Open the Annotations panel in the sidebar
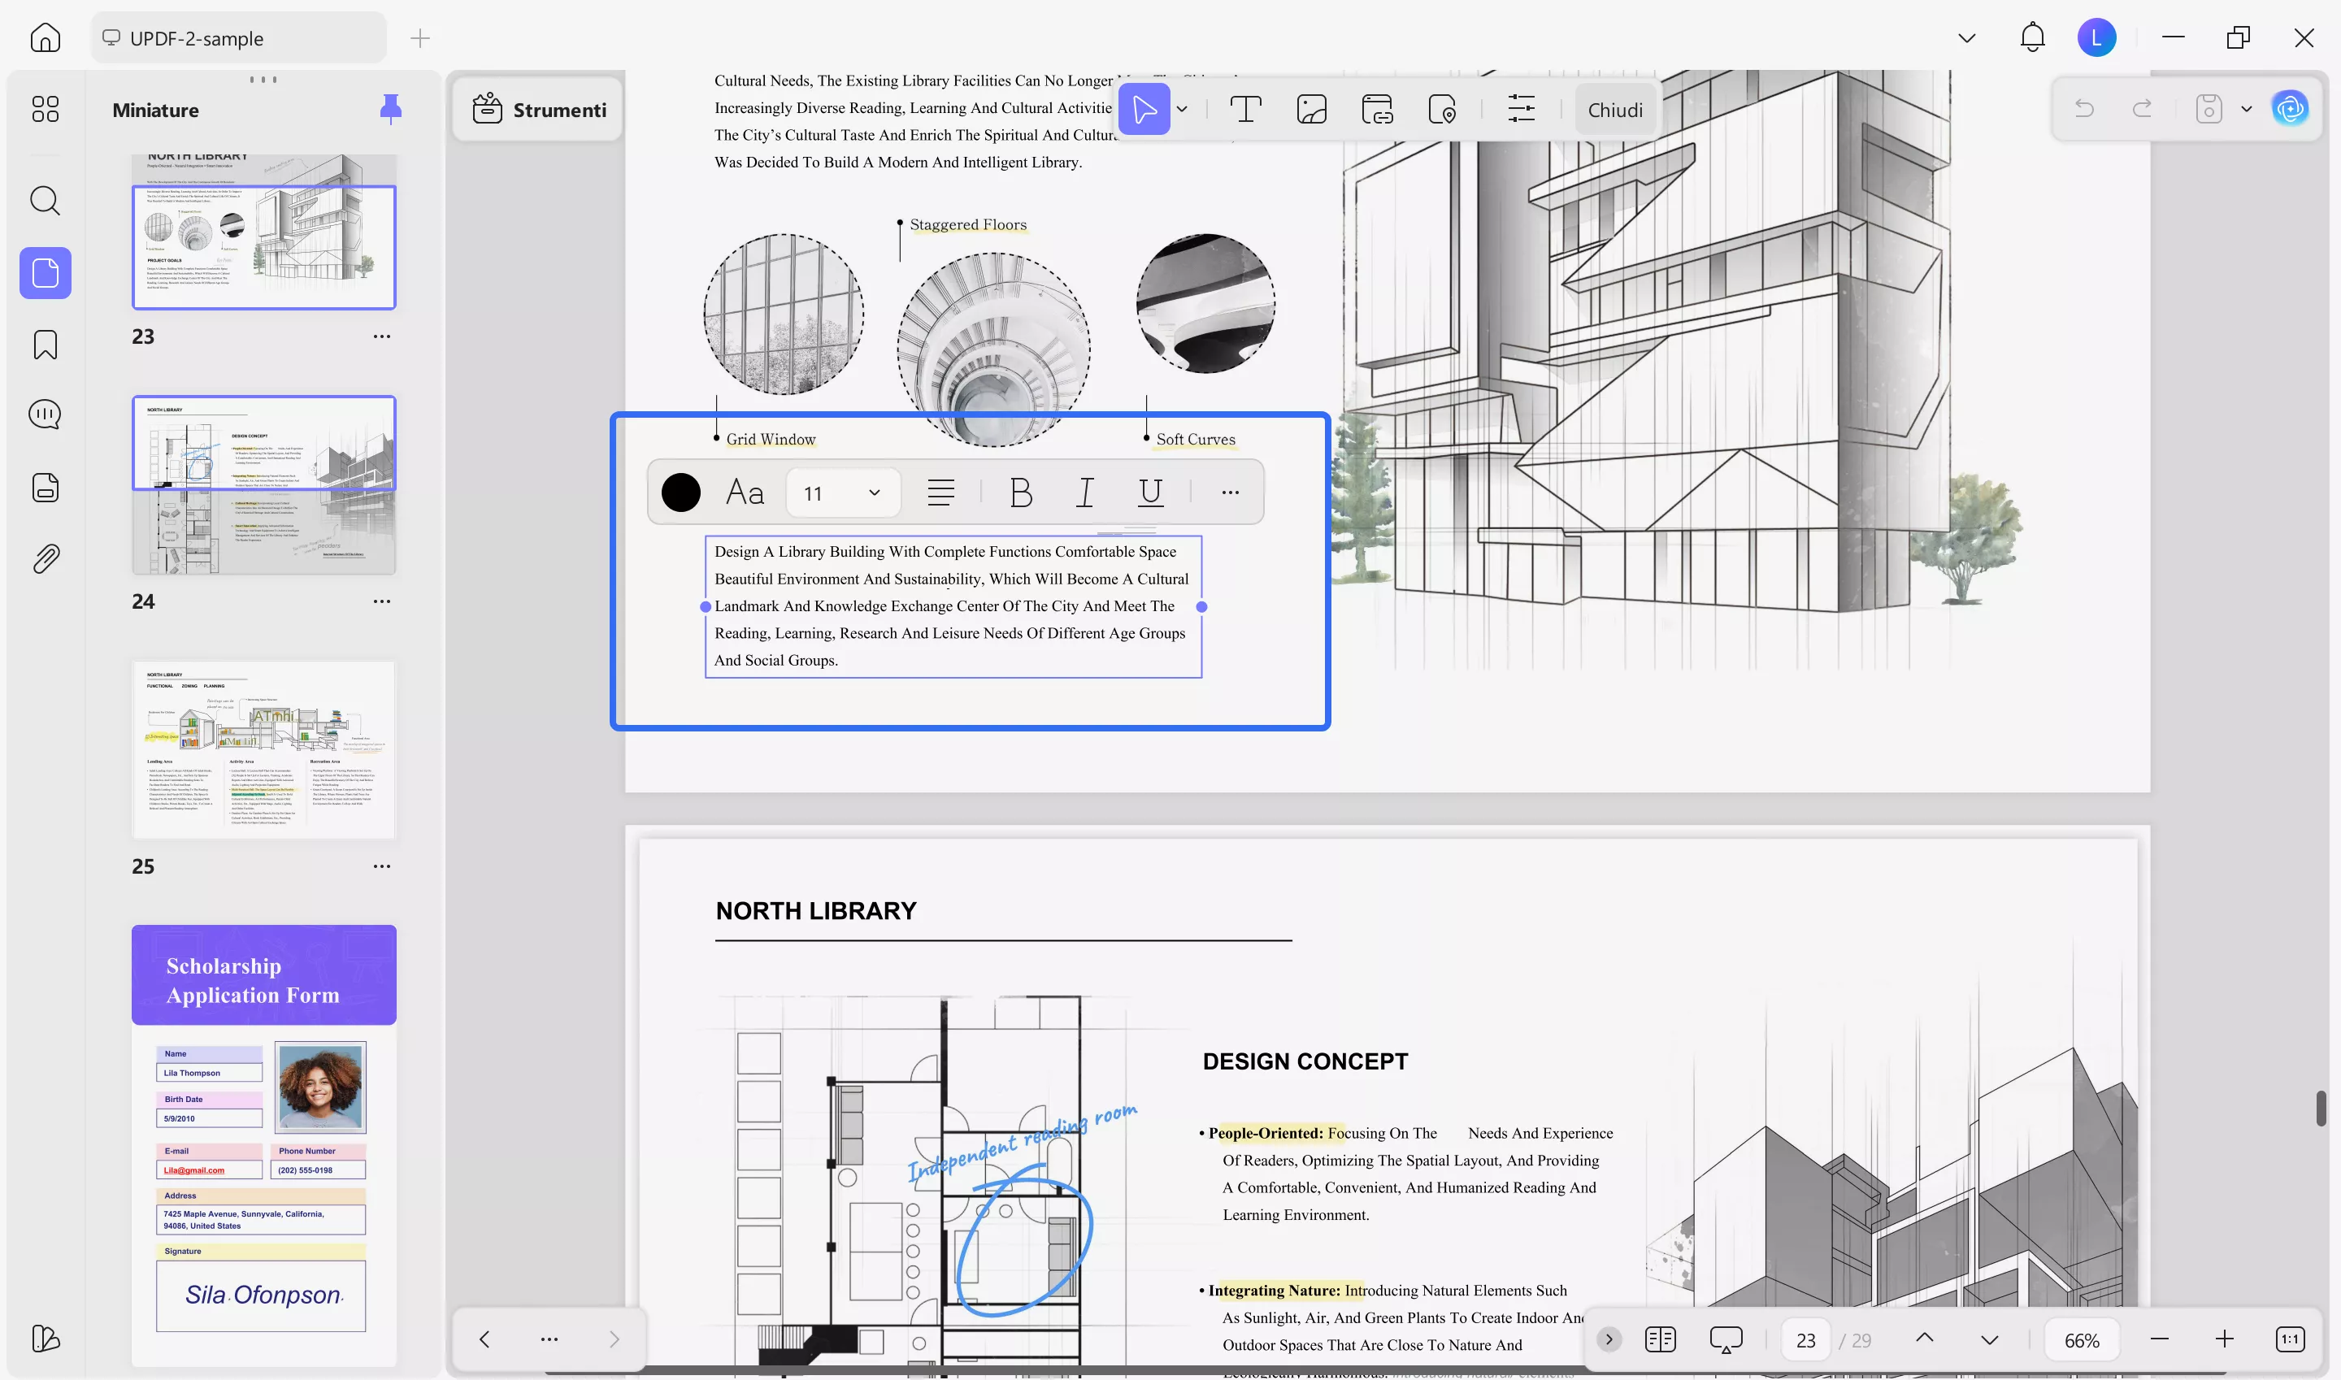 click(x=45, y=414)
